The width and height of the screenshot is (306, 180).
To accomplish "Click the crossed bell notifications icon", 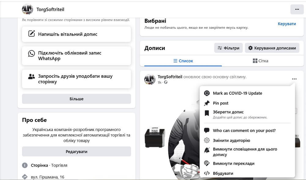I will pyautogui.click(x=207, y=150).
